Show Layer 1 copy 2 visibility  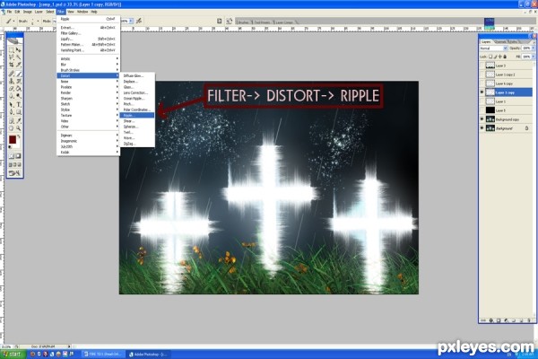(x=482, y=74)
